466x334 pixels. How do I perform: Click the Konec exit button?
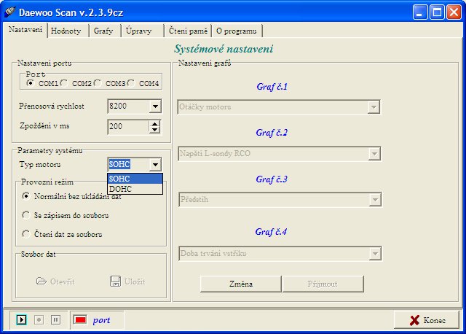coord(427,320)
